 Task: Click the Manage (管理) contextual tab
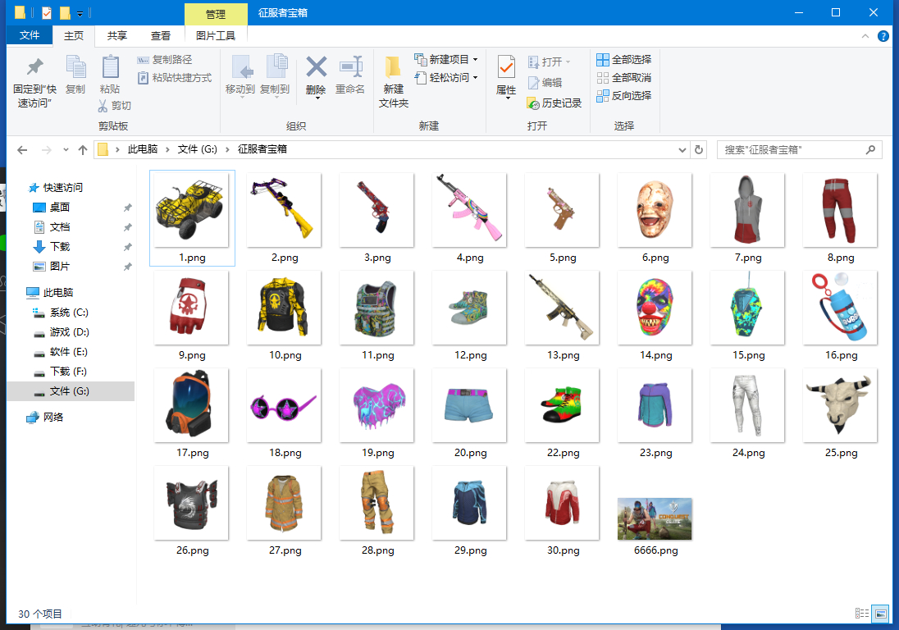coord(216,14)
